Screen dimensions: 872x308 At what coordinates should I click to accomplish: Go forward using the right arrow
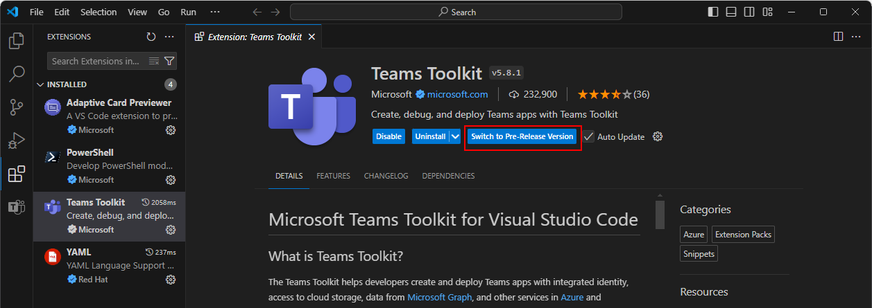tap(276, 12)
